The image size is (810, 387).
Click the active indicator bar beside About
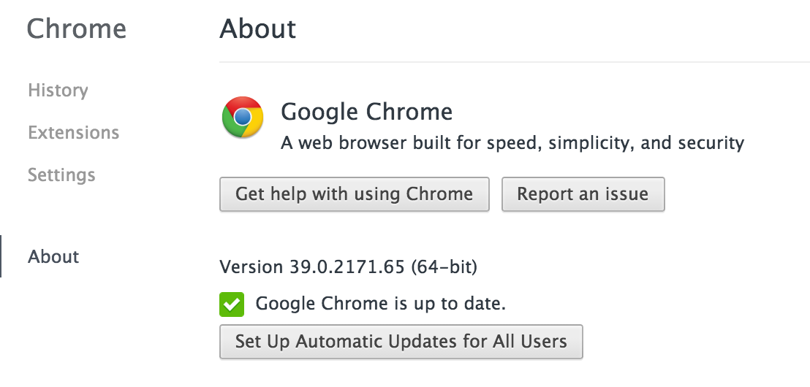pos(1,256)
